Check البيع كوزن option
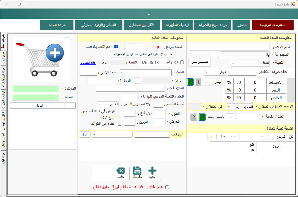 (x=119, y=118)
